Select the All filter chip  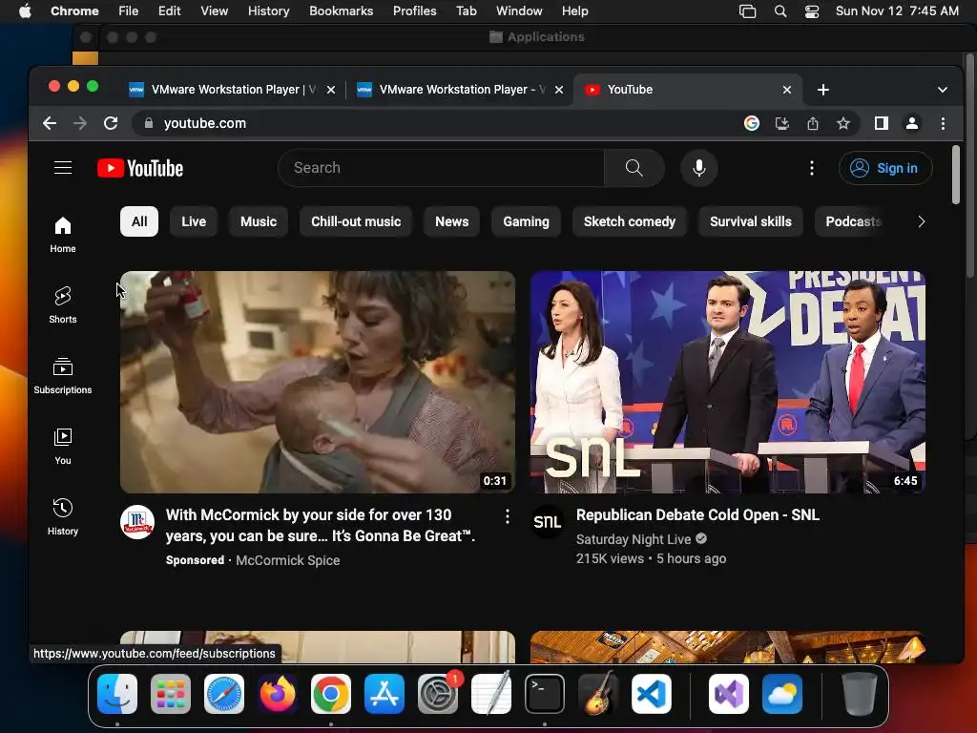click(139, 221)
